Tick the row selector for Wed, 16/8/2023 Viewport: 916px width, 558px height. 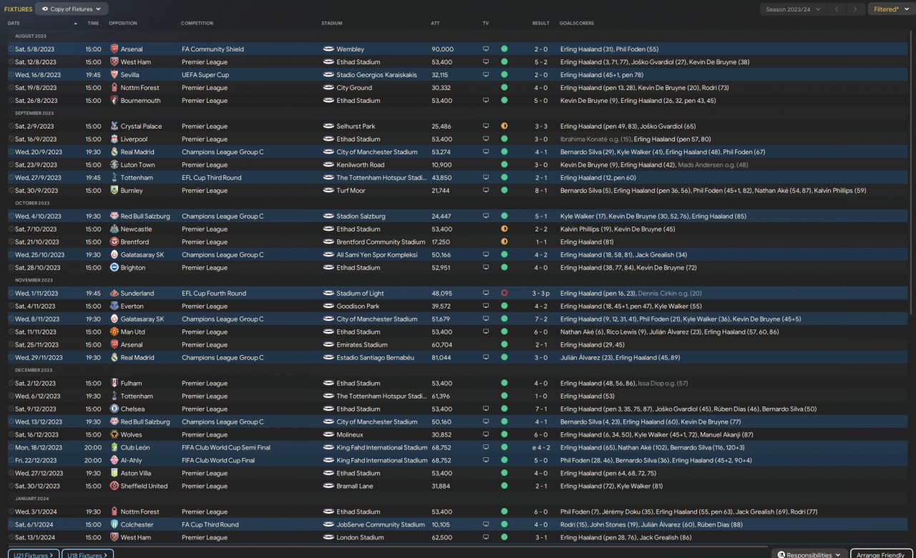(11, 75)
